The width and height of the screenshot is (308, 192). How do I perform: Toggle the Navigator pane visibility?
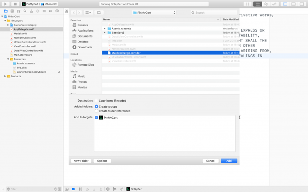pos(285,4)
